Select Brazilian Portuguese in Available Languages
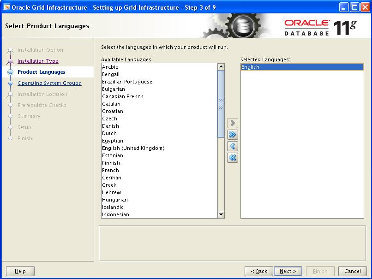The height and width of the screenshot is (279, 372). point(127,82)
